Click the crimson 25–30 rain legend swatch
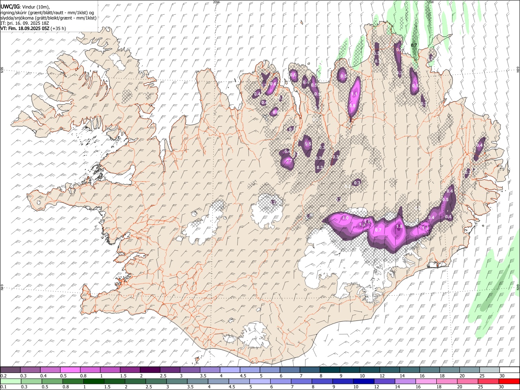This screenshot has height=390, width=520. pos(488,381)
